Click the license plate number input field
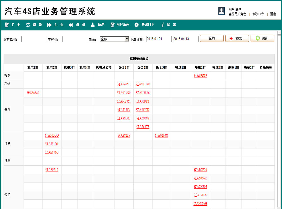This screenshot has width=282, height=209. click(x=75, y=39)
